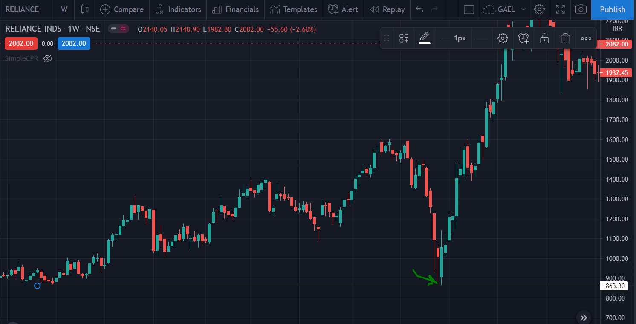Click the SimpleCPR indicator name
This screenshot has height=324, width=636.
tap(22, 58)
